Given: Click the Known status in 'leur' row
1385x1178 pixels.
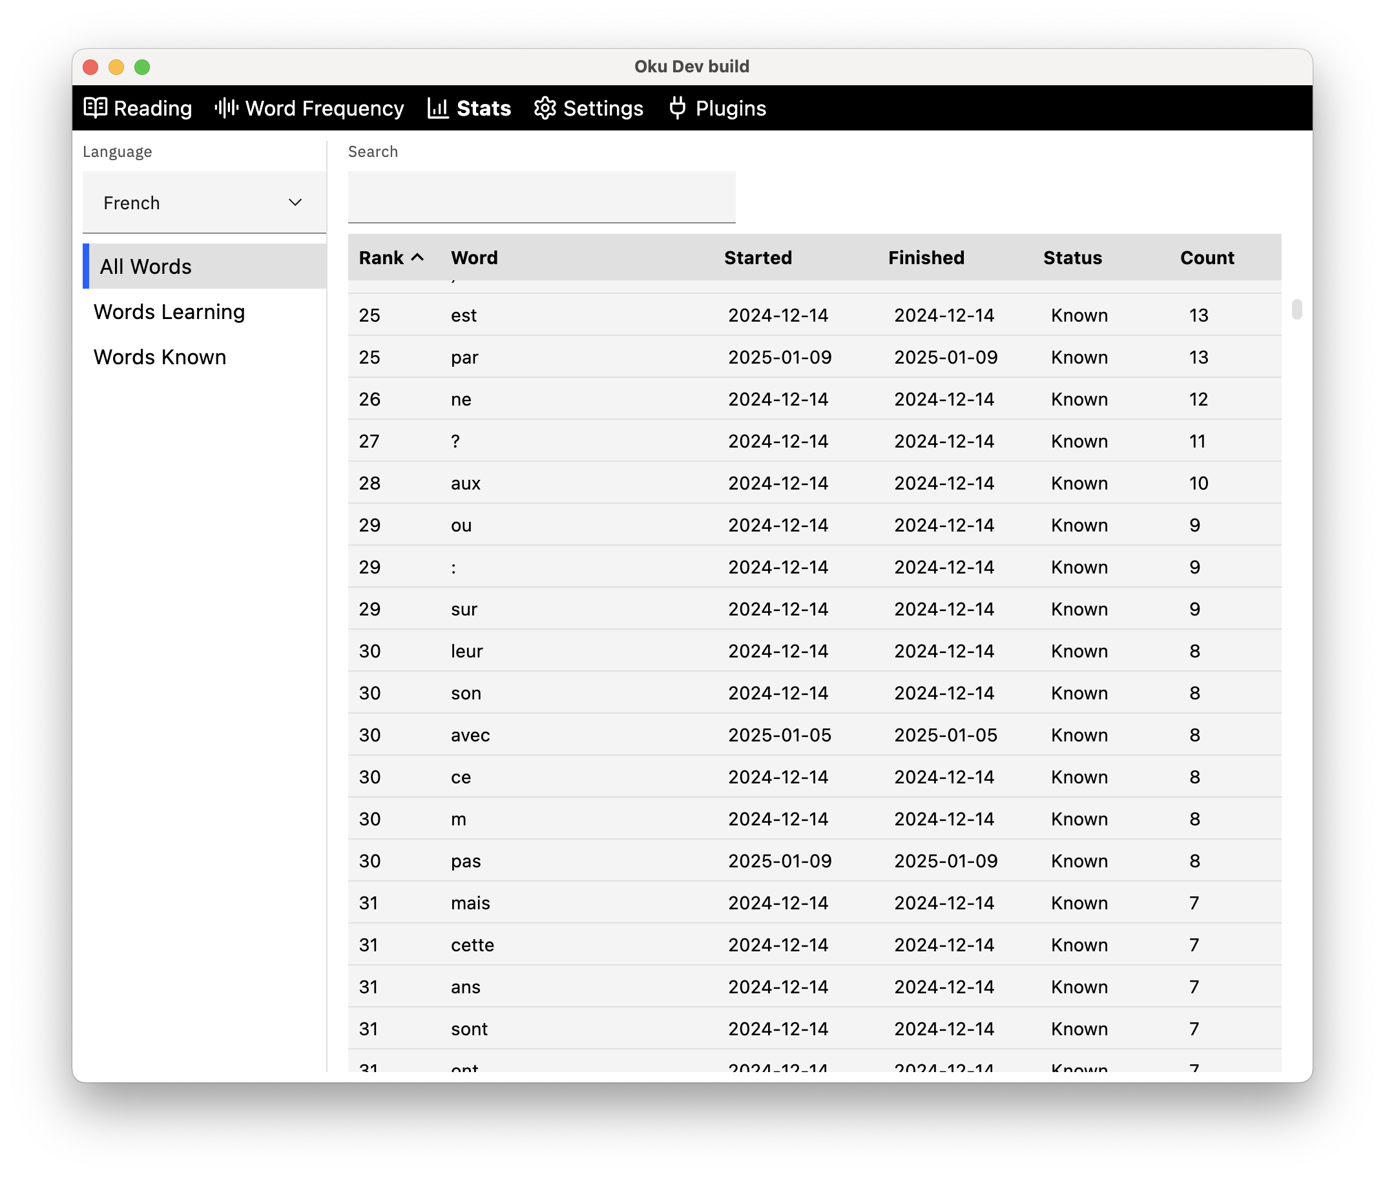Looking at the screenshot, I should tap(1079, 651).
